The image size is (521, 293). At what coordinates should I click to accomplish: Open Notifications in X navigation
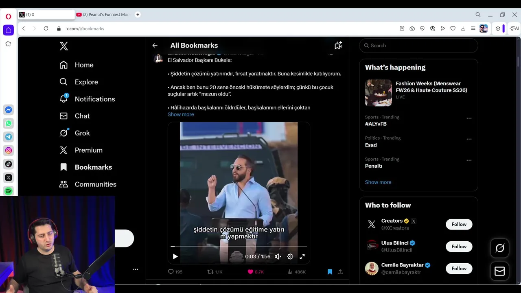(x=87, y=99)
